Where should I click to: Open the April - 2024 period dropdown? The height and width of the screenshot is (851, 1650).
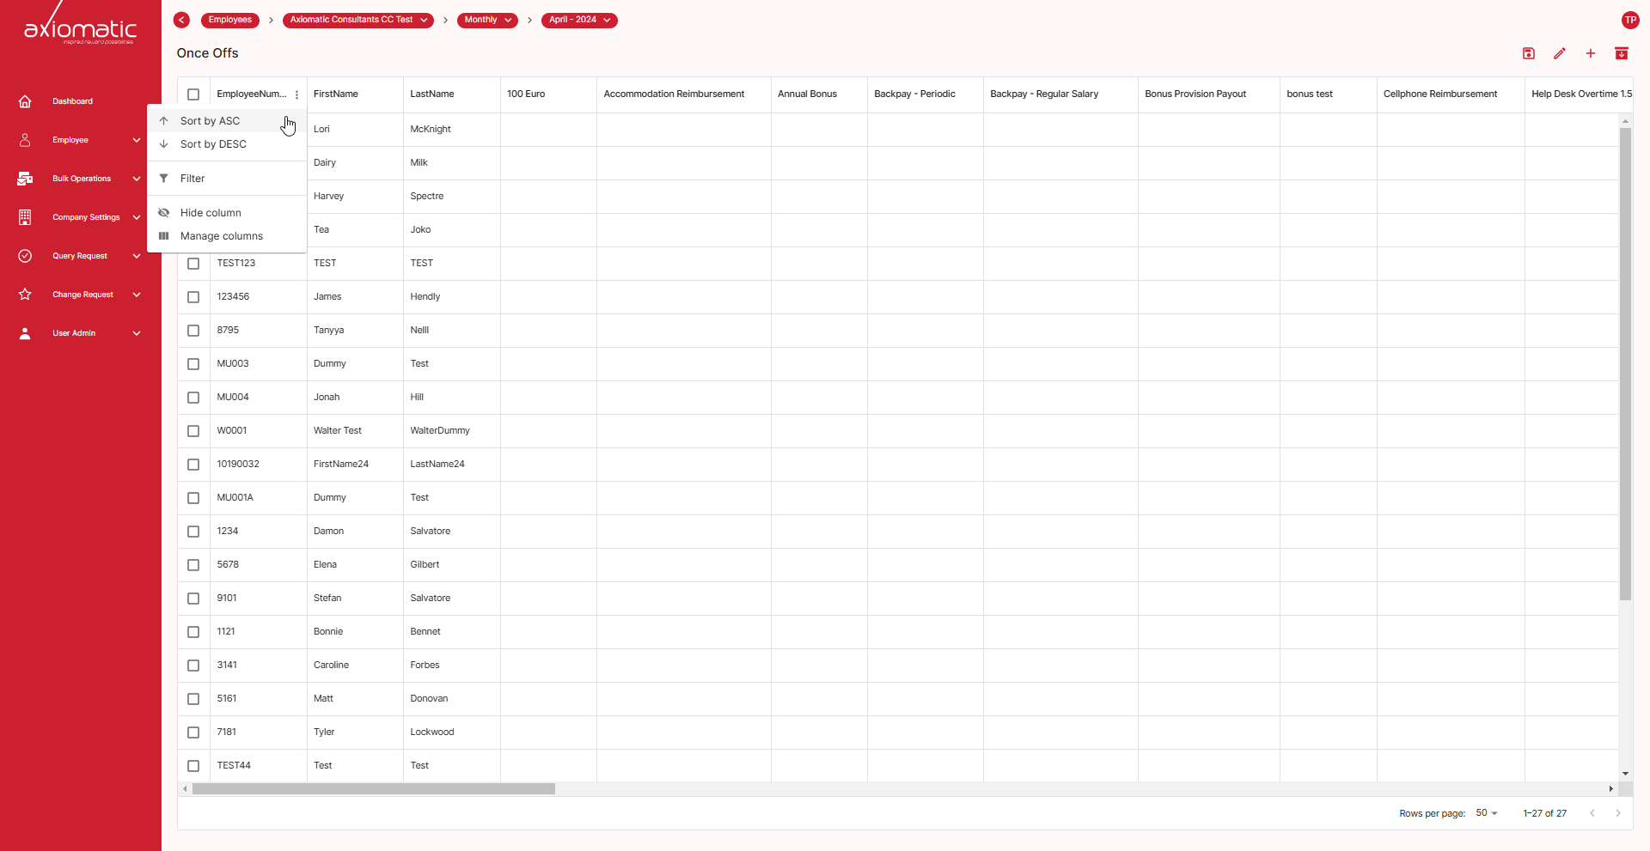(578, 20)
